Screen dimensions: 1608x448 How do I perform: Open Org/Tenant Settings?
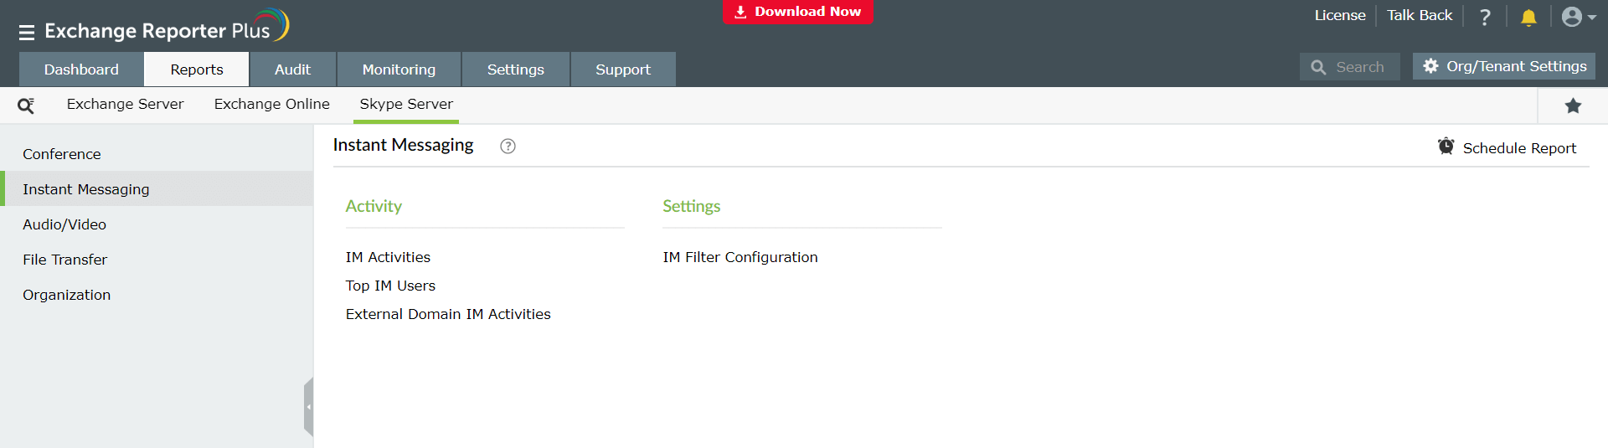click(1504, 66)
